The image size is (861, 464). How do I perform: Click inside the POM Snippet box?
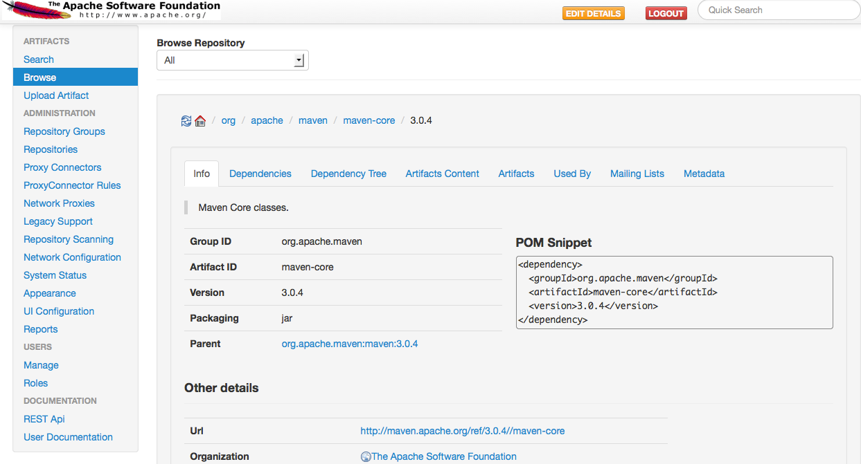coord(674,293)
